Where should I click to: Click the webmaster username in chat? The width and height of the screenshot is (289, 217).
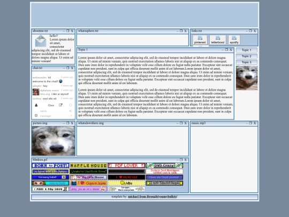pos(40,78)
